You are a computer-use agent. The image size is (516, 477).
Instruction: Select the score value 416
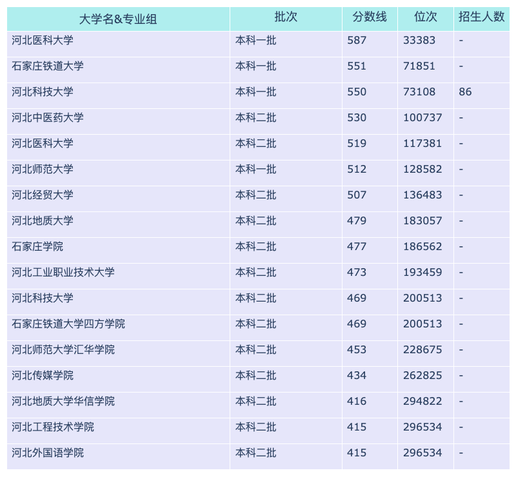click(x=357, y=402)
